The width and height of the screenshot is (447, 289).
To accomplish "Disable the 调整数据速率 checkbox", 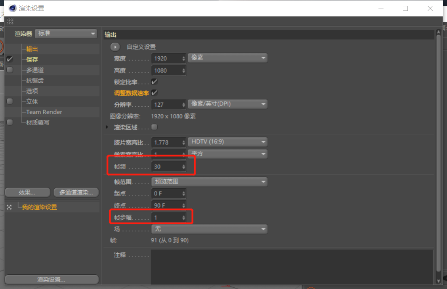I will tap(155, 93).
